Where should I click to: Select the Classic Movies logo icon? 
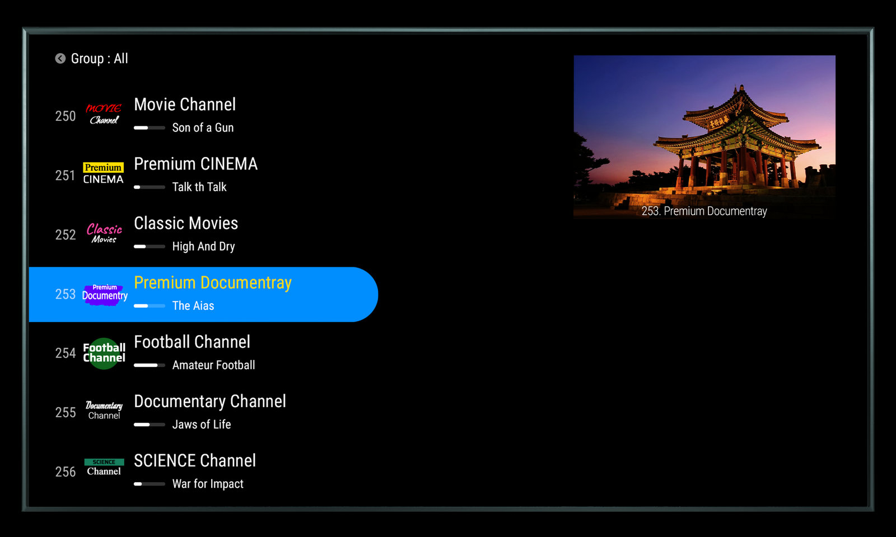point(104,233)
